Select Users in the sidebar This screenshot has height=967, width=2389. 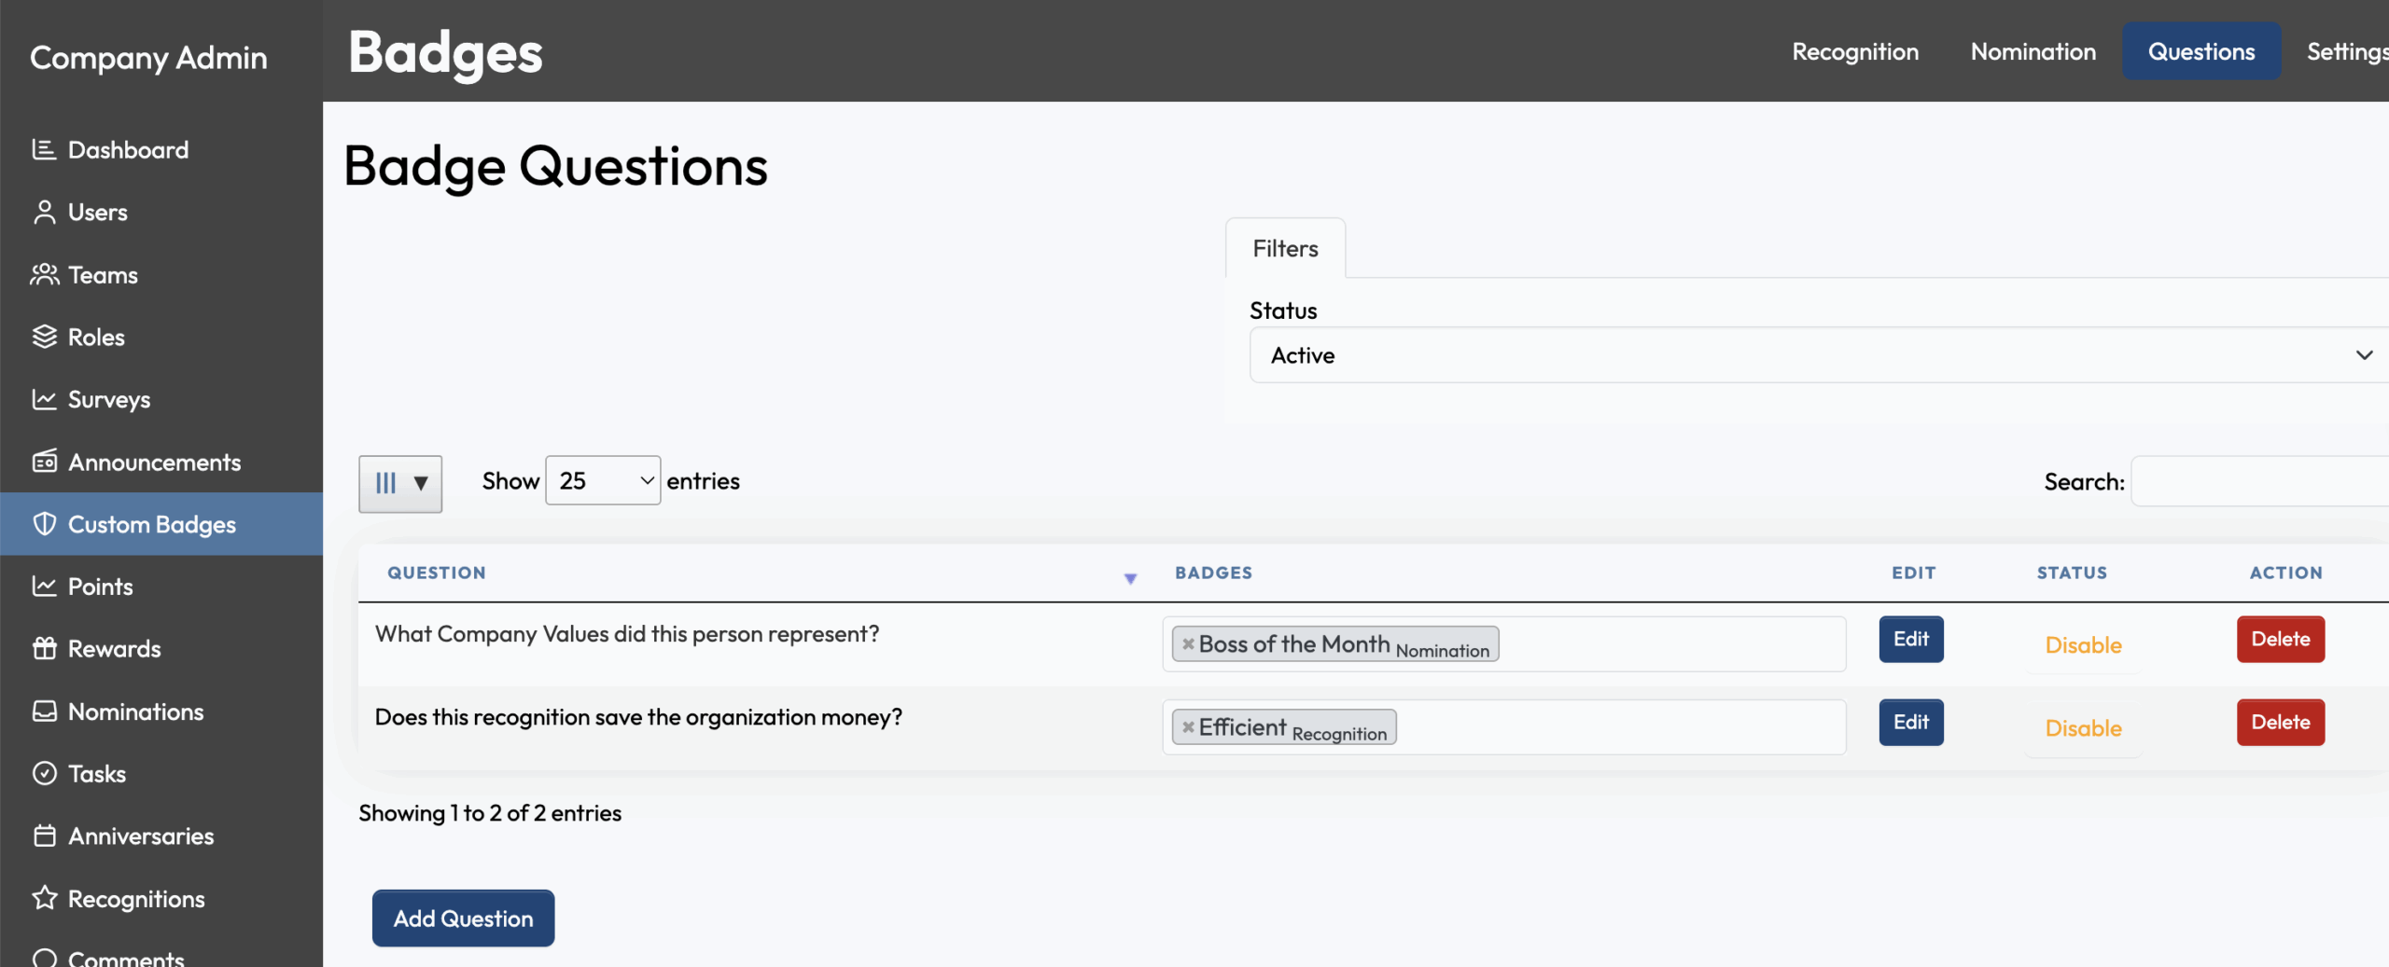[x=97, y=212]
